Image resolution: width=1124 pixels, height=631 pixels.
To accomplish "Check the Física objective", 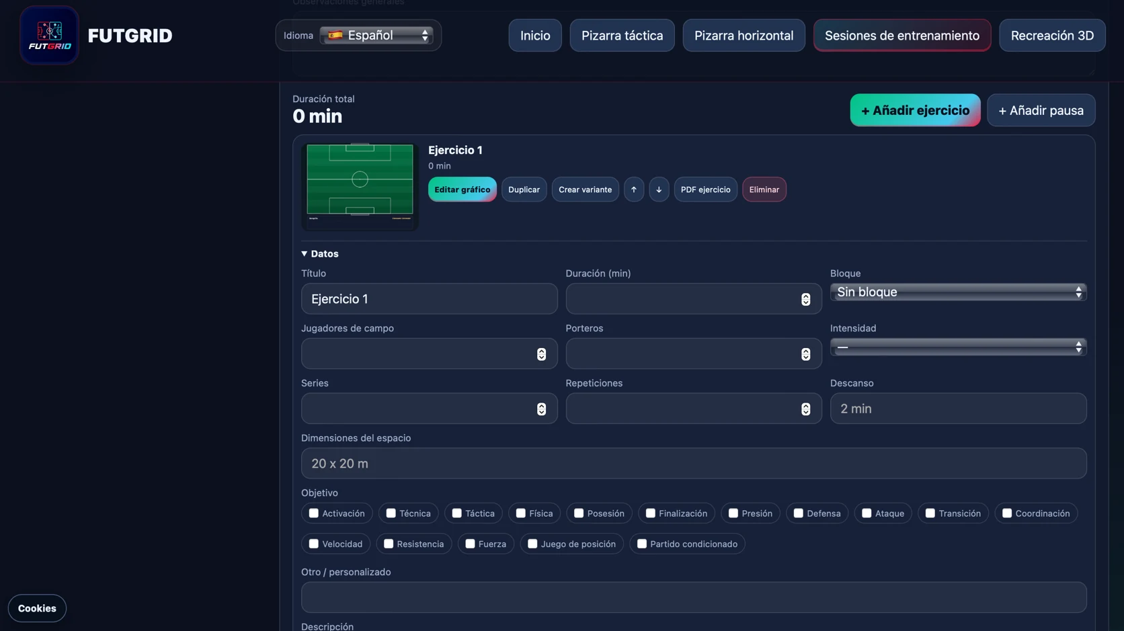I will pos(520,513).
